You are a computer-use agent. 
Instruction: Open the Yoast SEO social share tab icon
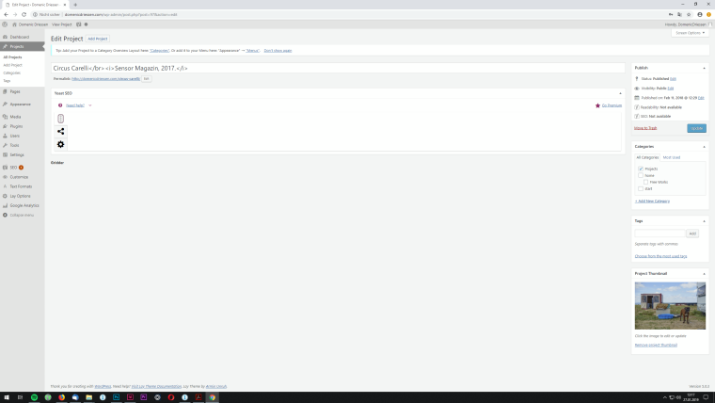(x=60, y=132)
